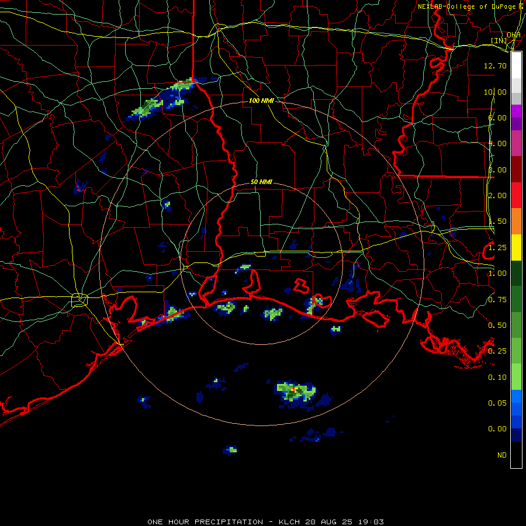
Task: Click the OHA product label above the scale
Action: point(514,35)
